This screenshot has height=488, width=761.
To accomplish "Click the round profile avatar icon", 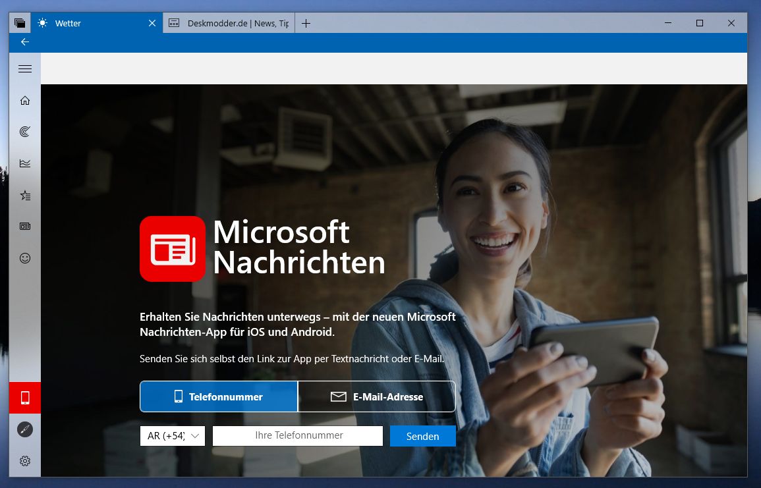I will [x=25, y=429].
